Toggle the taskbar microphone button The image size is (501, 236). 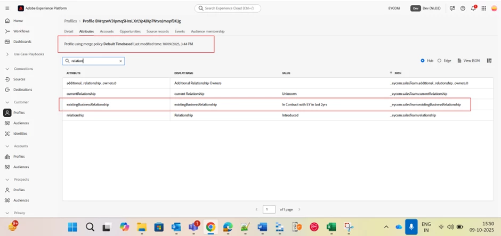point(411,227)
